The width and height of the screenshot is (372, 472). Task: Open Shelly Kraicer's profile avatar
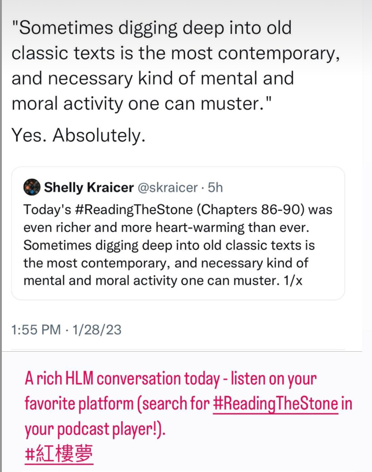coord(32,187)
